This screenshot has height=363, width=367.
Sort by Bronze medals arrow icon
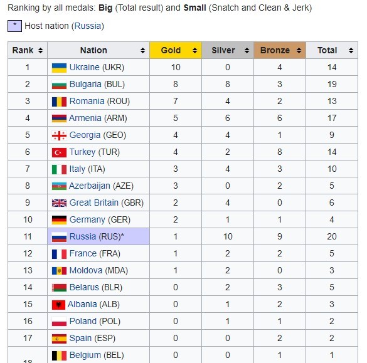[299, 50]
